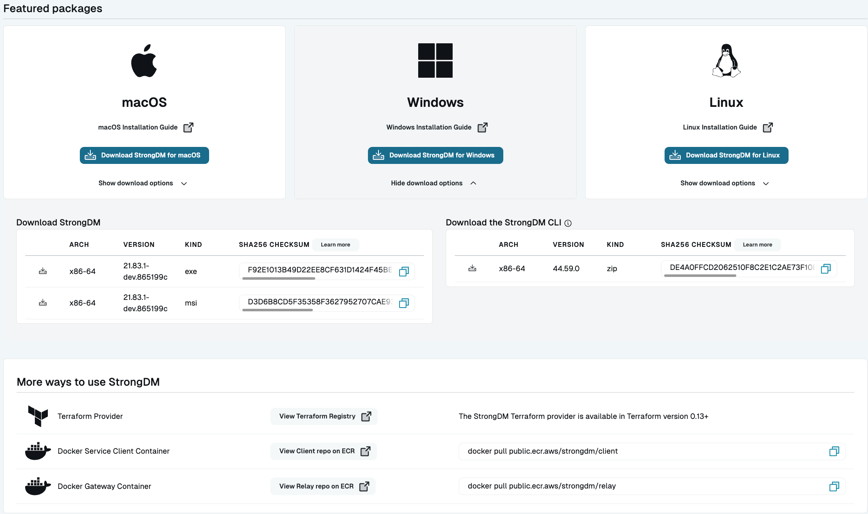
Task: Download the CLI zip via row icon
Action: pyautogui.click(x=472, y=268)
